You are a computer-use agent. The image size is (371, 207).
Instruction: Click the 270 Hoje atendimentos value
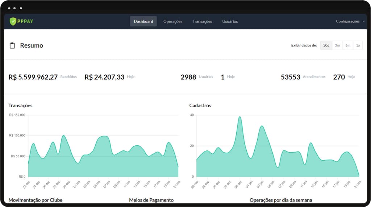339,77
